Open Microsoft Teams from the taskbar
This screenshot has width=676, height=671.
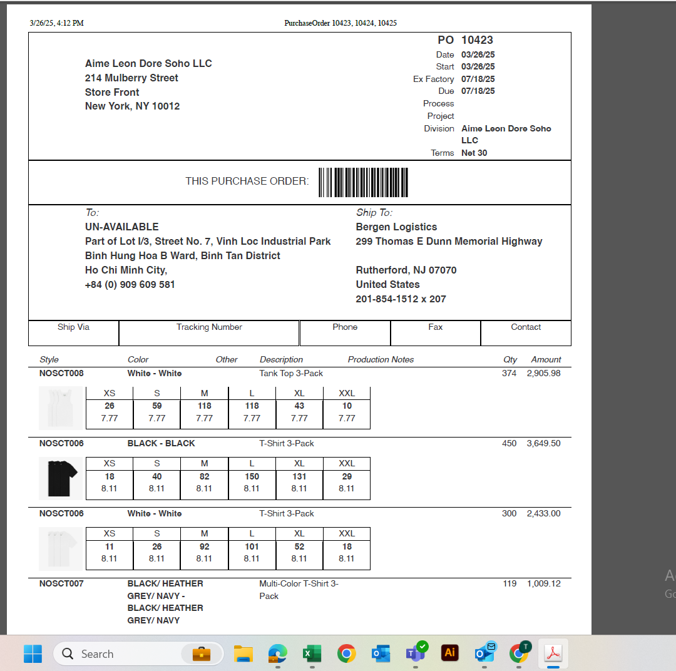(x=416, y=653)
